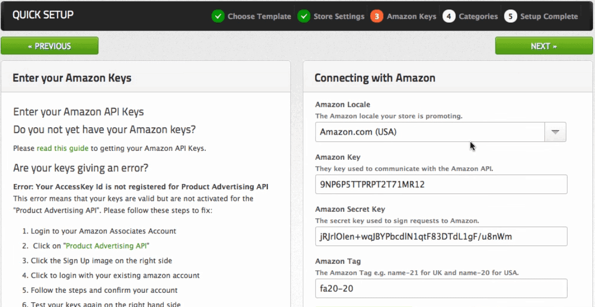The image size is (595, 307).
Task: Focus the Amazon Key input field
Action: [441, 184]
